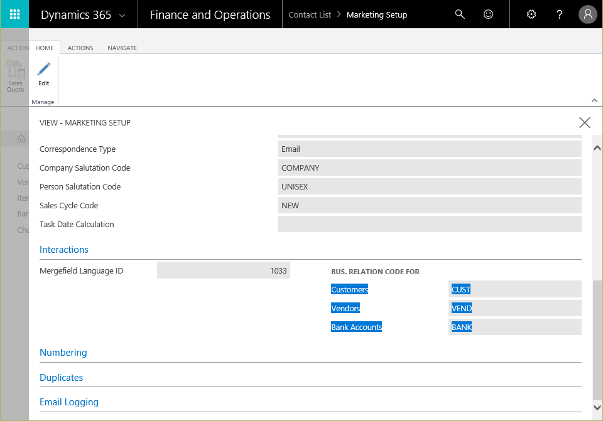The width and height of the screenshot is (603, 421).
Task: Go to Contact List breadcrumb
Action: click(310, 14)
